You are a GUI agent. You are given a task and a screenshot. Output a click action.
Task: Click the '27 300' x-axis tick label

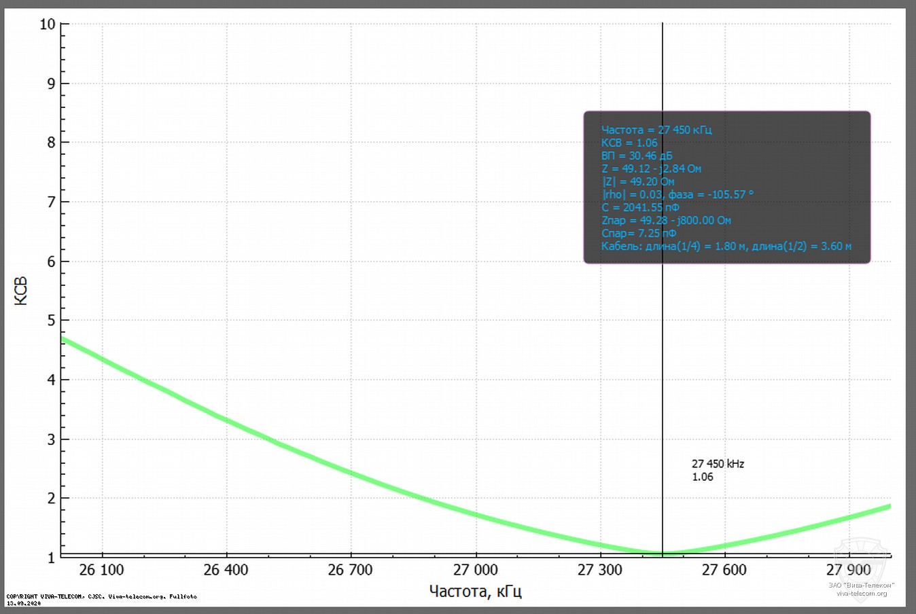tap(599, 570)
